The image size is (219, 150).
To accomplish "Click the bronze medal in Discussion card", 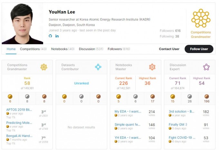I will (206, 96).
